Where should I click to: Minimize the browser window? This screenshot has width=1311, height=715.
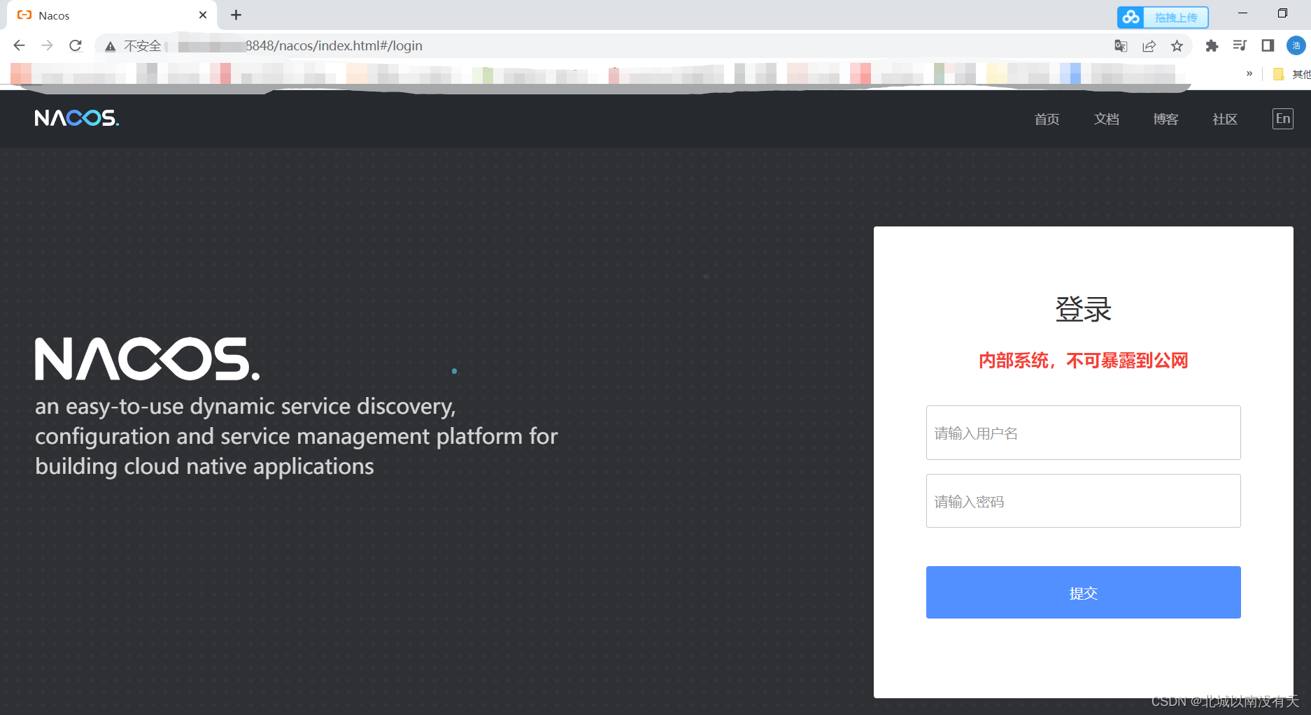(x=1242, y=13)
